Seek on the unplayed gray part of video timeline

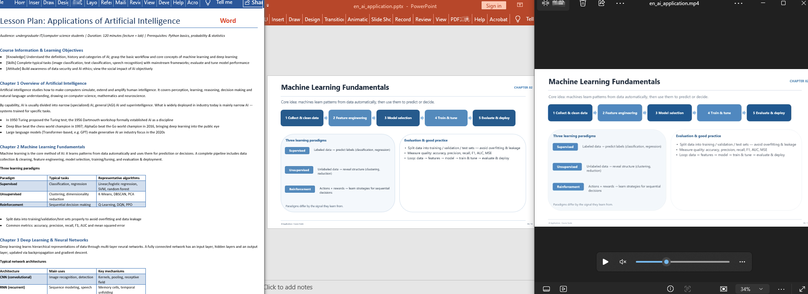699,262
